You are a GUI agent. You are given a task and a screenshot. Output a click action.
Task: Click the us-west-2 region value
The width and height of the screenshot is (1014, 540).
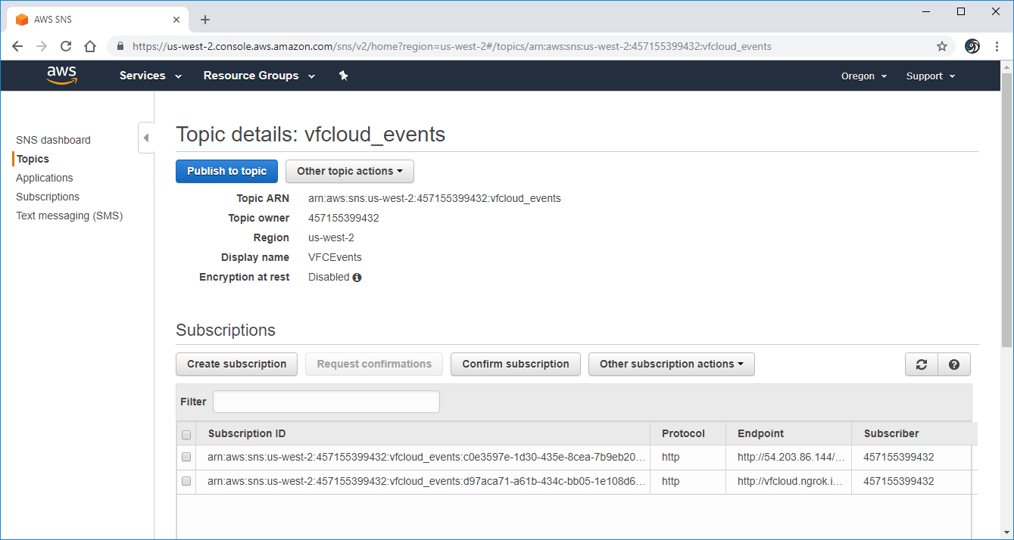[x=331, y=238]
